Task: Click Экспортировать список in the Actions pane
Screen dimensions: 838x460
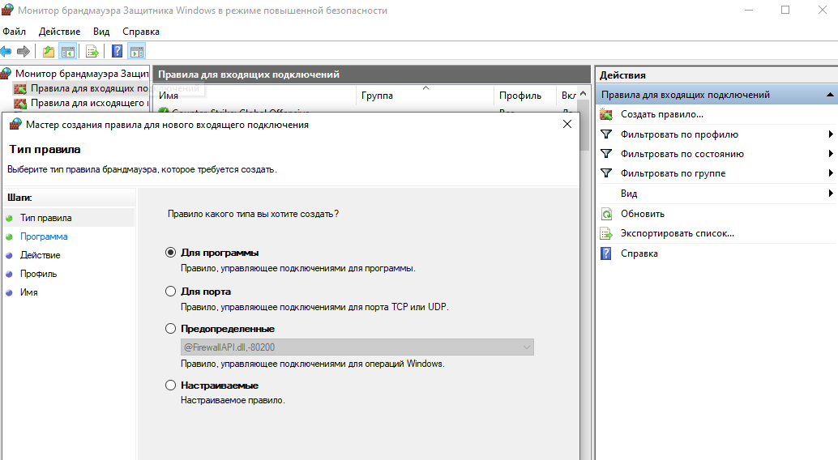Action: pos(677,233)
